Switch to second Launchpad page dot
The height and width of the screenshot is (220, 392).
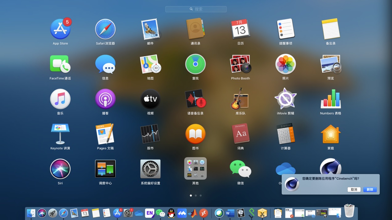(x=196, y=195)
